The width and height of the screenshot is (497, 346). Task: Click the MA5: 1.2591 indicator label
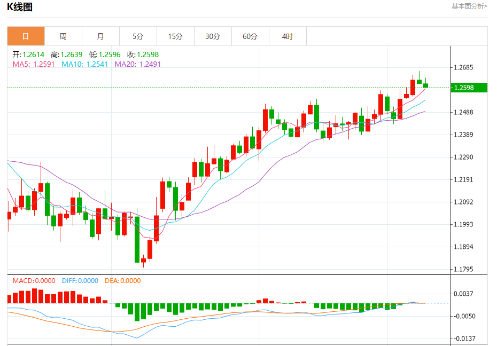coord(34,64)
